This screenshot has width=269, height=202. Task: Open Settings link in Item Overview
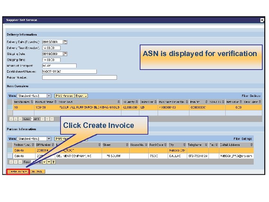(255, 96)
